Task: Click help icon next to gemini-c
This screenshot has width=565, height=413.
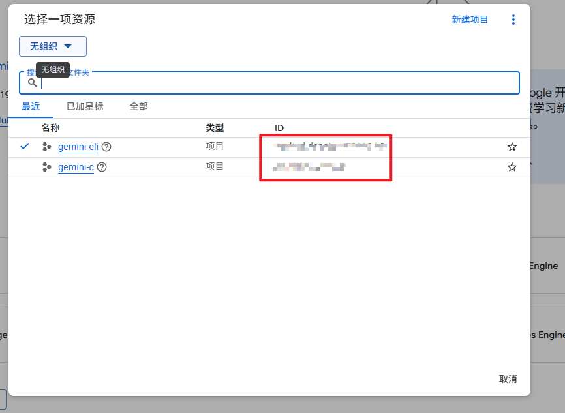Action: [x=102, y=167]
